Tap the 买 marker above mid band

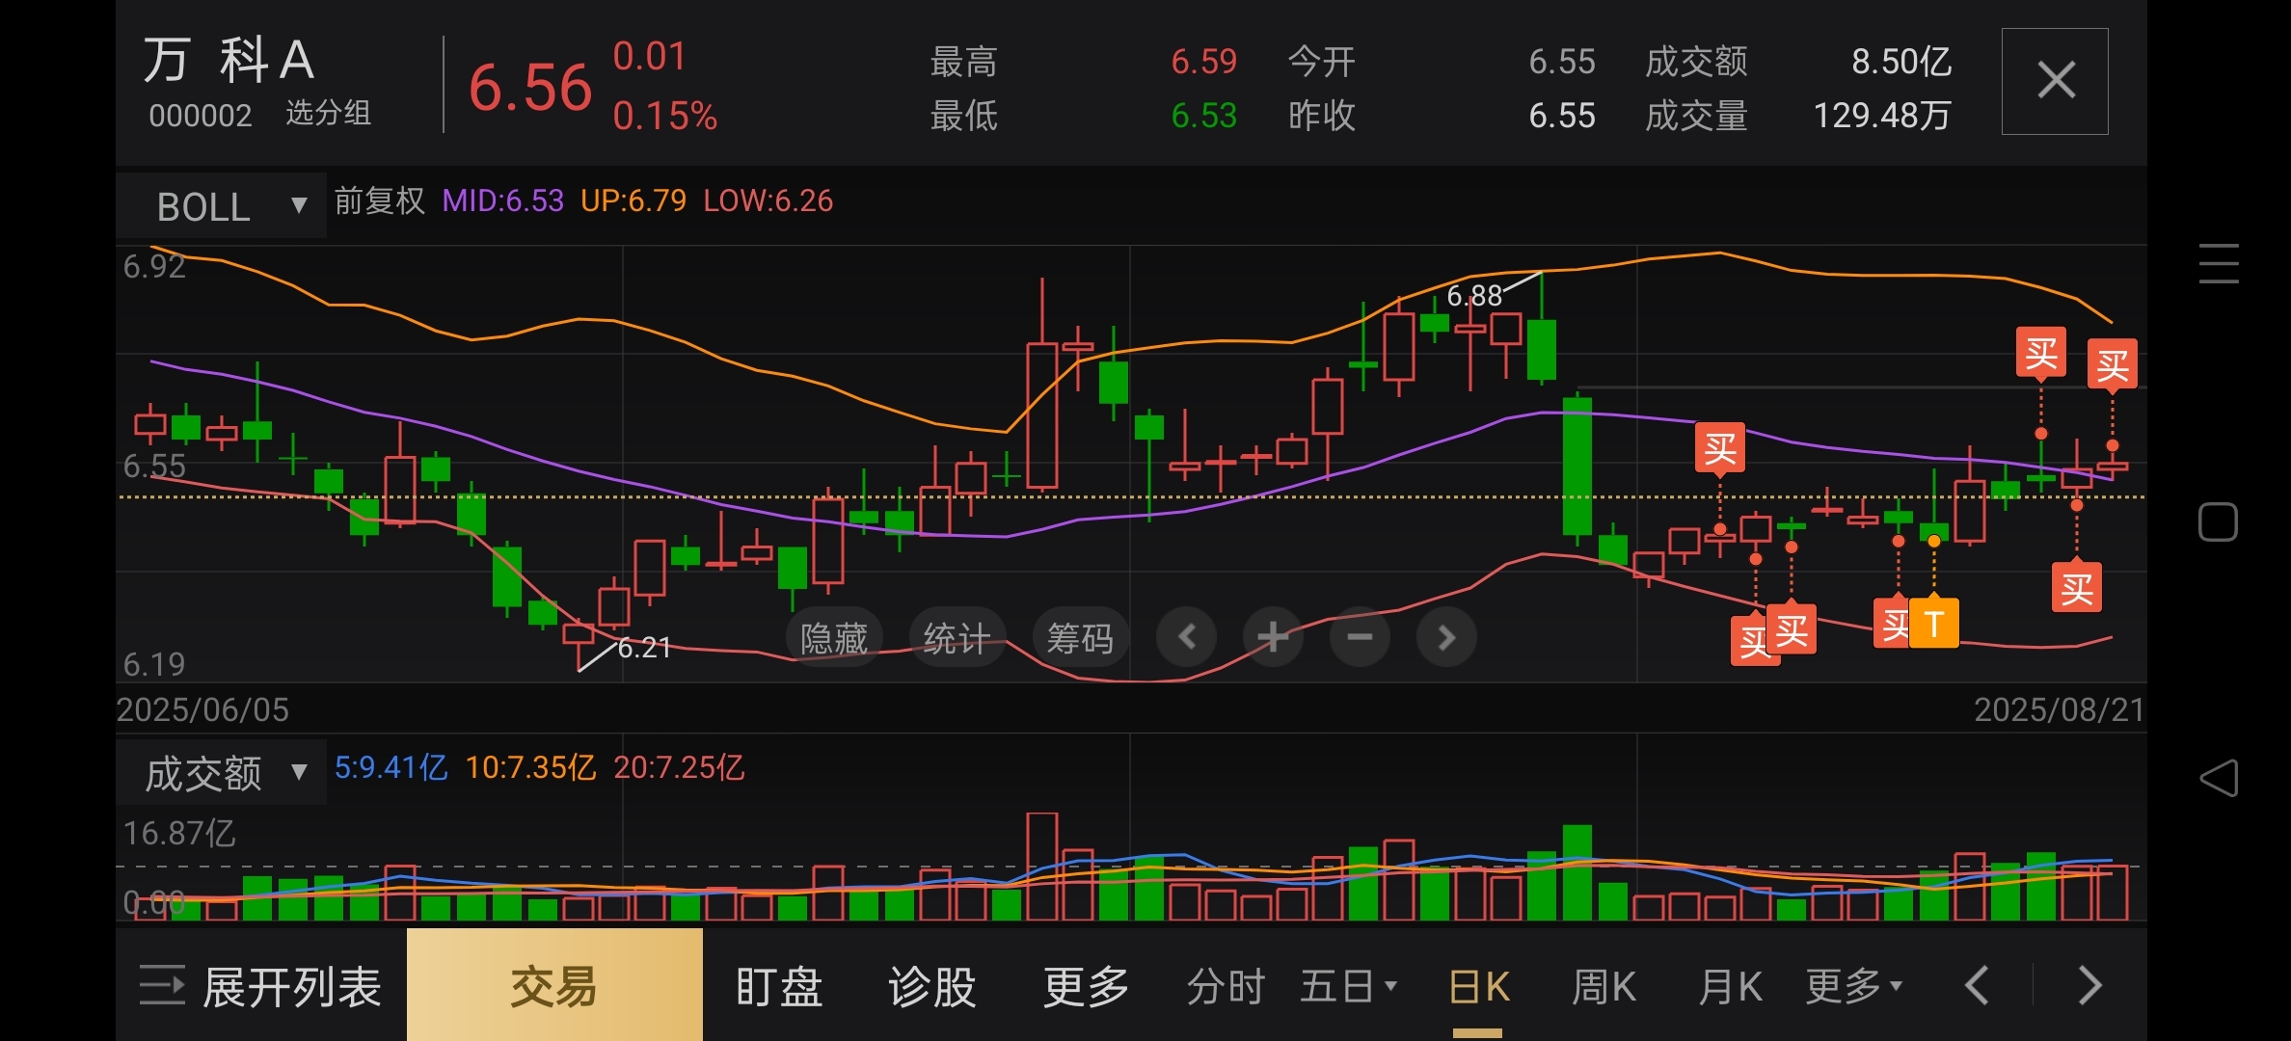click(1720, 448)
